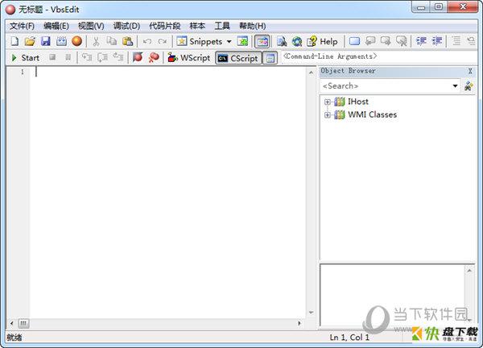
Task: Redo action via toolbar arrow
Action: click(x=163, y=41)
